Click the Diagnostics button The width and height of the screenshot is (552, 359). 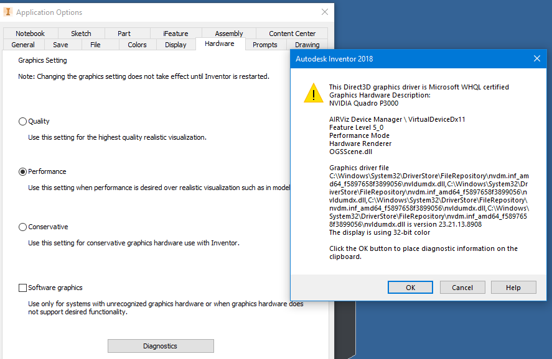tap(161, 346)
